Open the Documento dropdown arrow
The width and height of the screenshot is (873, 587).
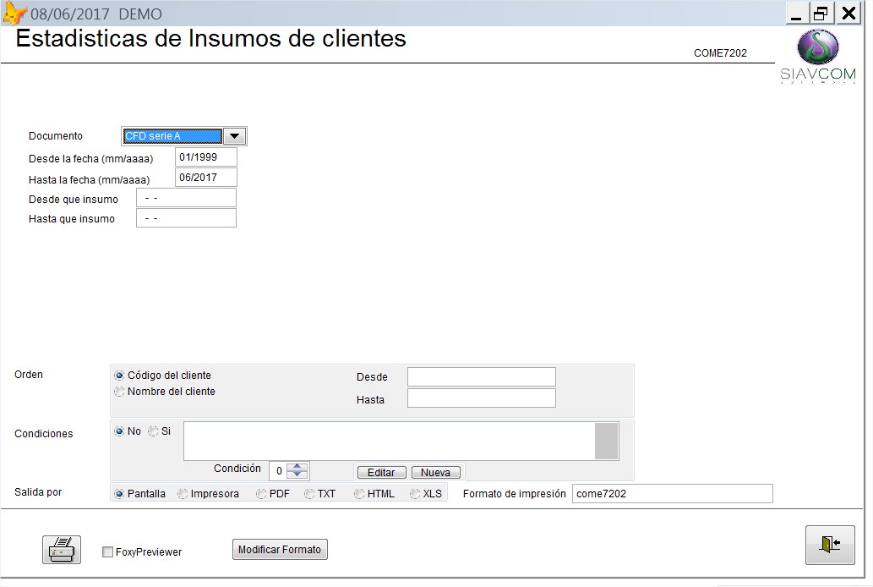point(234,136)
